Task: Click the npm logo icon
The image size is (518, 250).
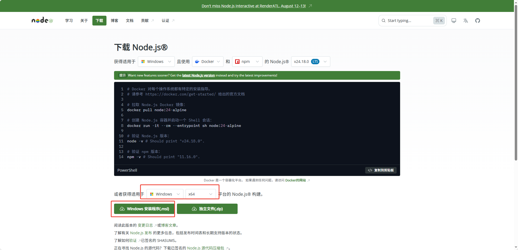Action: (237, 62)
